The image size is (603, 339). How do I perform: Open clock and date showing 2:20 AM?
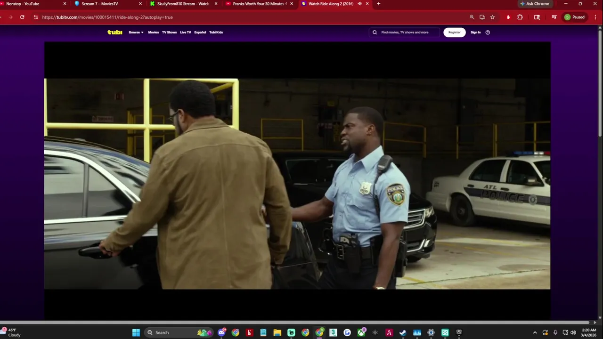point(589,332)
